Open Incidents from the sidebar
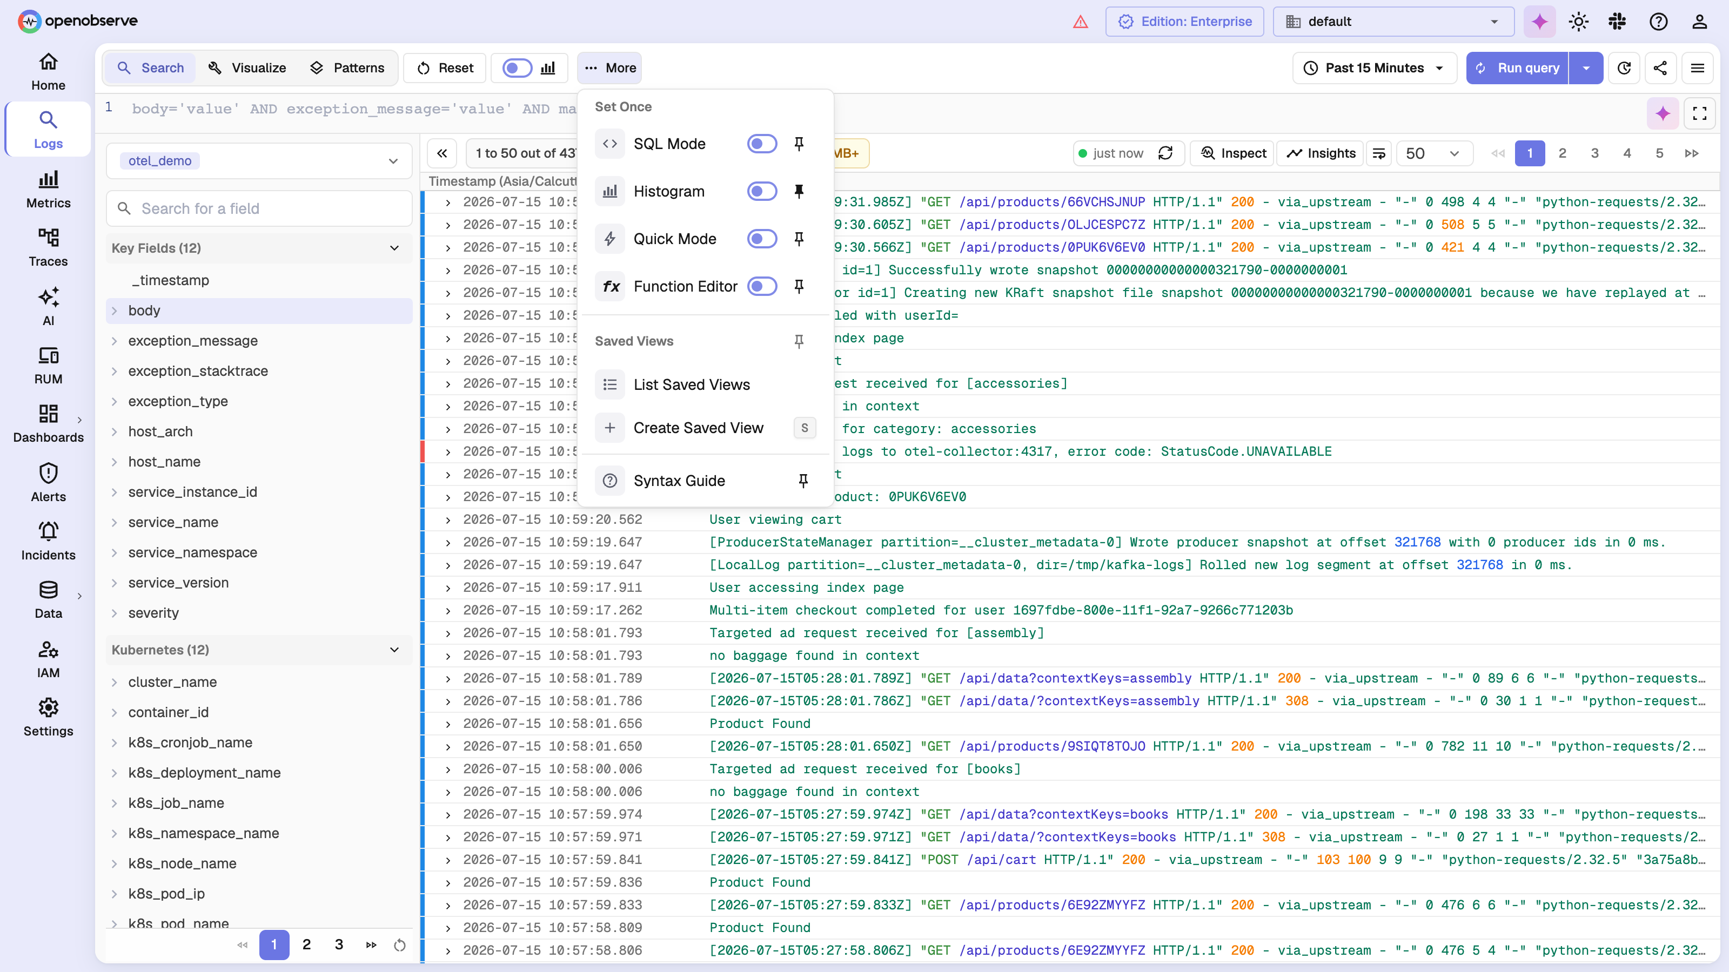This screenshot has width=1729, height=972. (x=48, y=541)
